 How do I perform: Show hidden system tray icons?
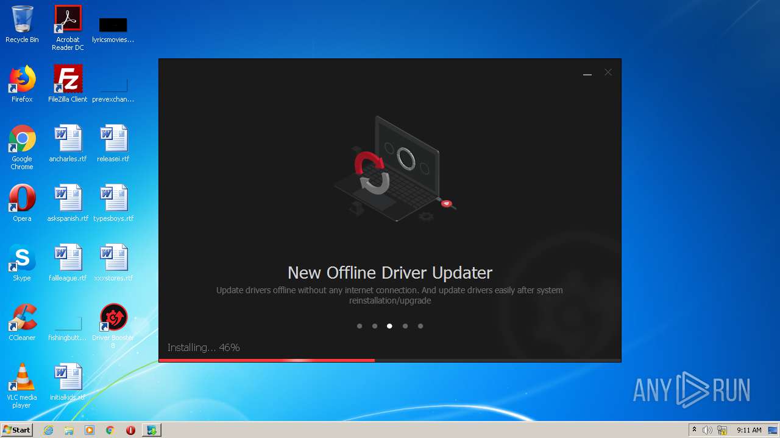click(694, 430)
